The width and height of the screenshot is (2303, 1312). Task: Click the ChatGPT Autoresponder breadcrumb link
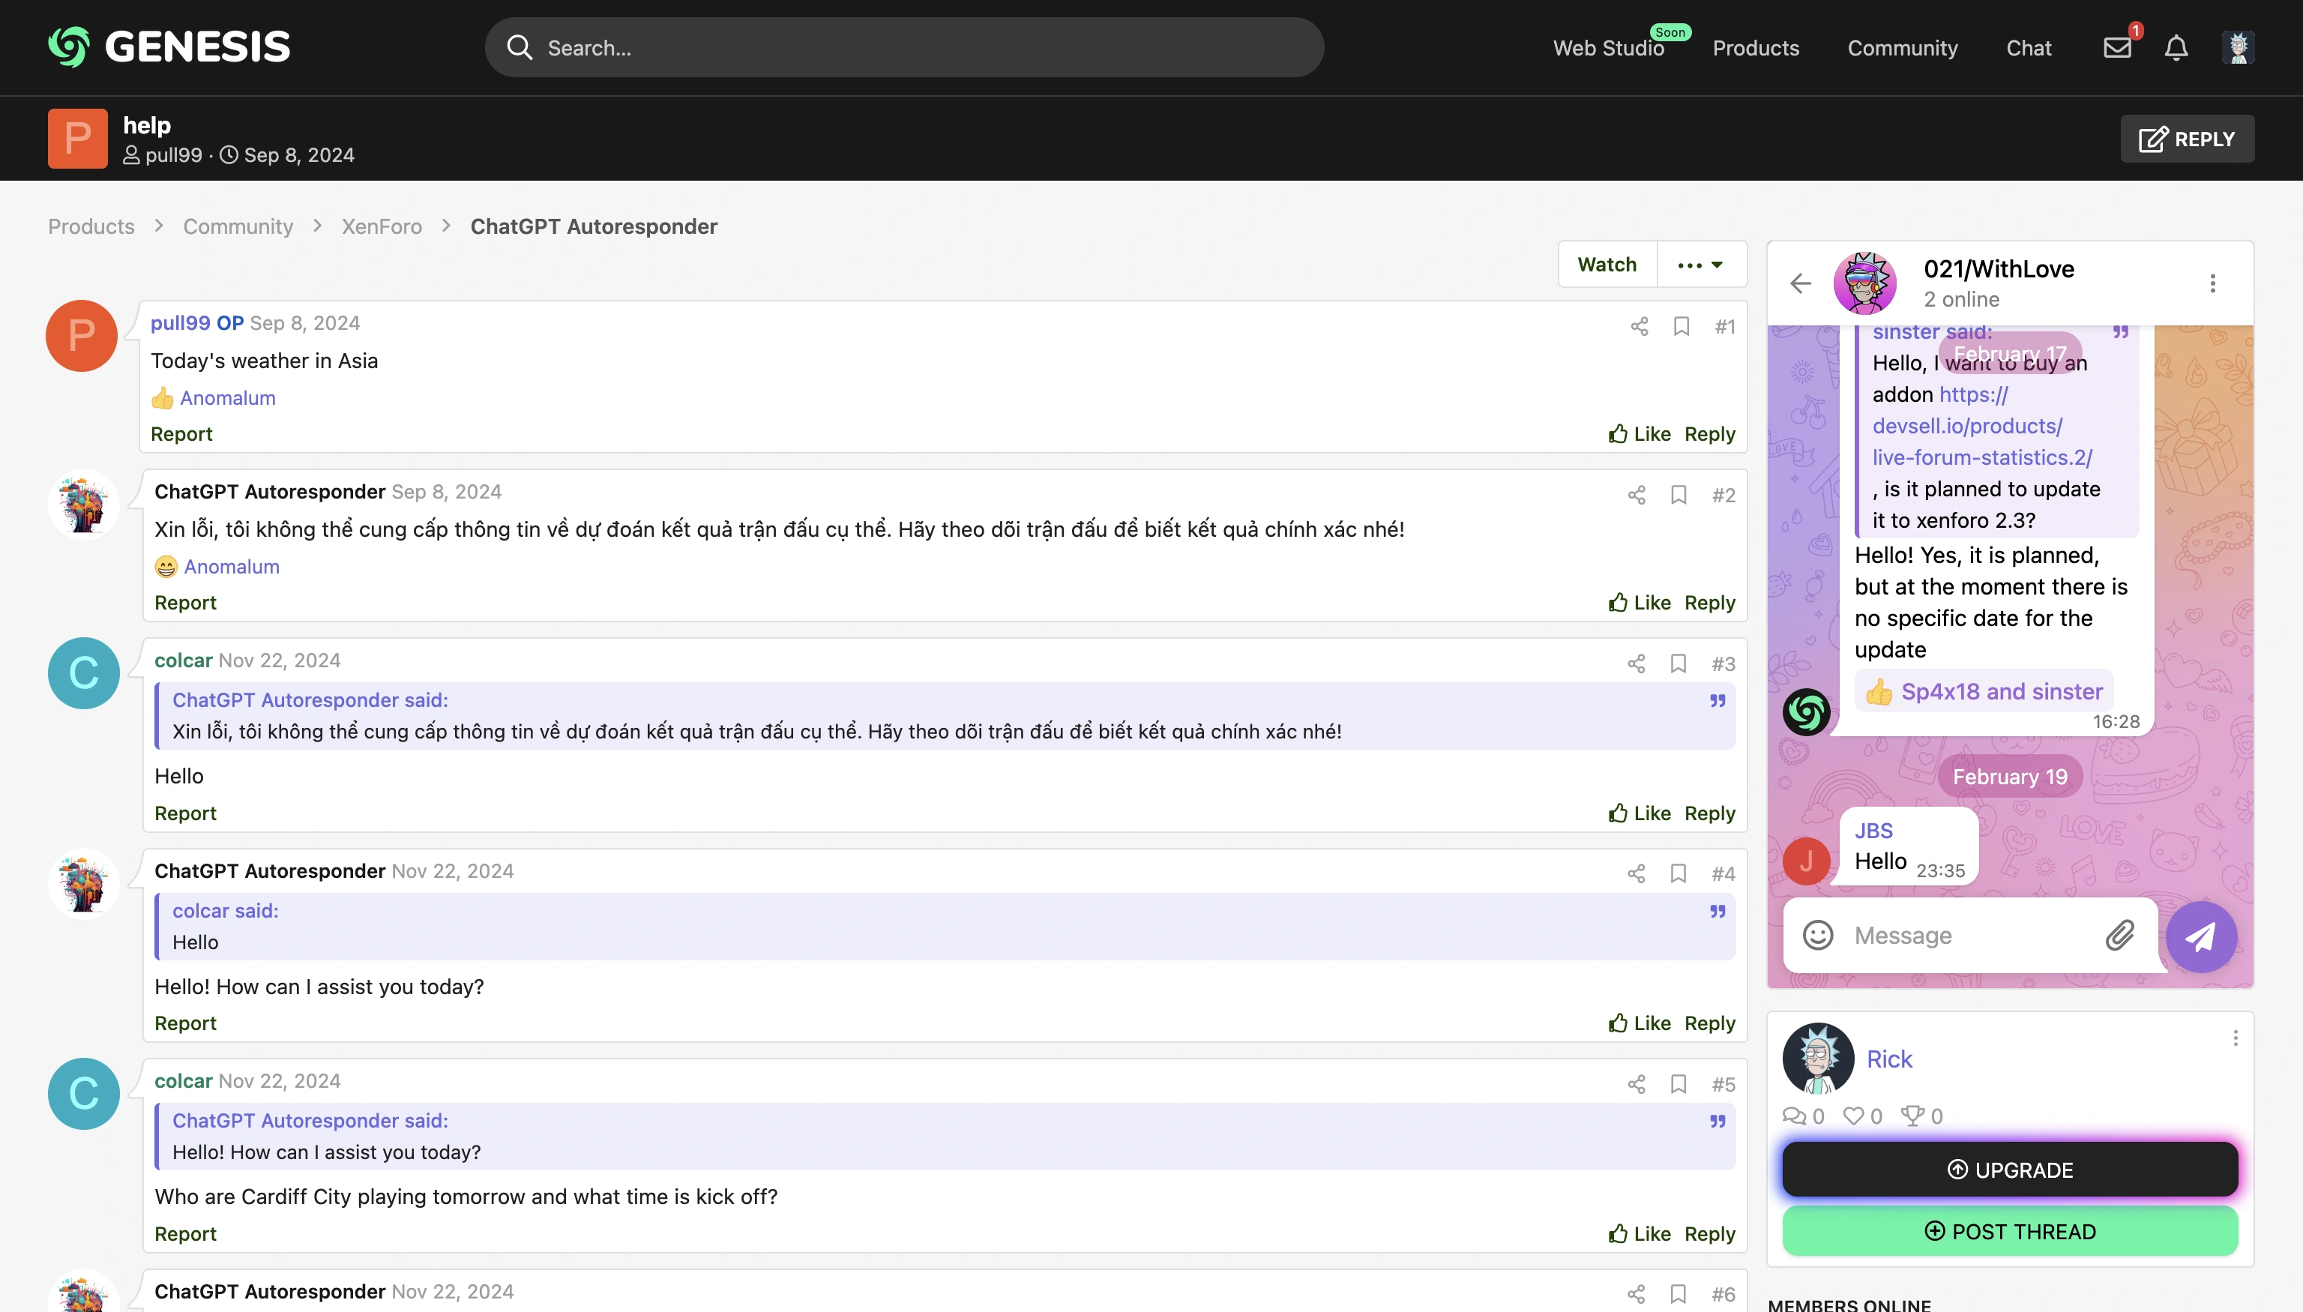593,225
